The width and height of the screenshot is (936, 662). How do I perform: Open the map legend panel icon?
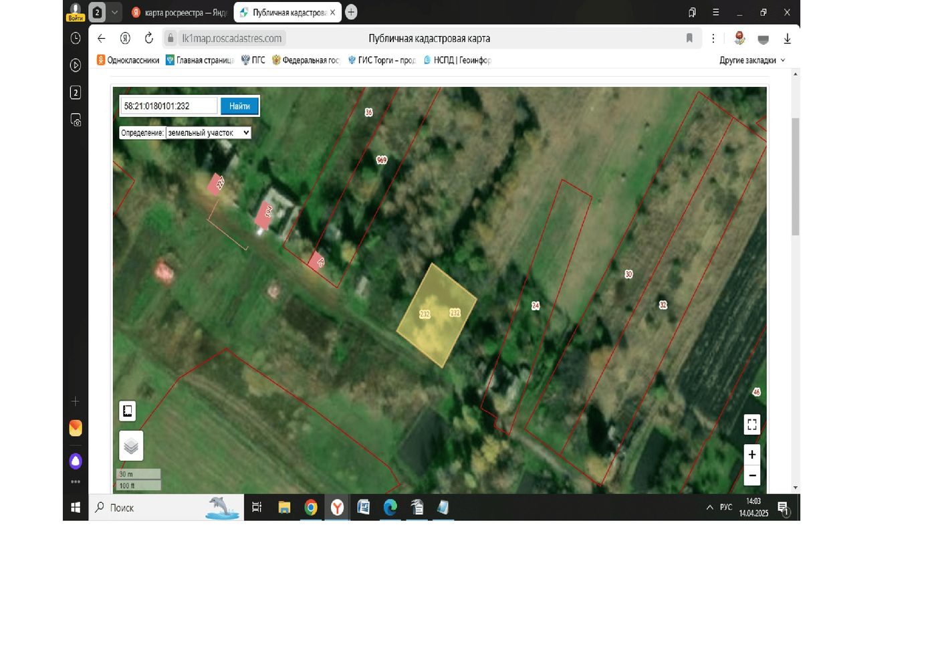(x=127, y=411)
